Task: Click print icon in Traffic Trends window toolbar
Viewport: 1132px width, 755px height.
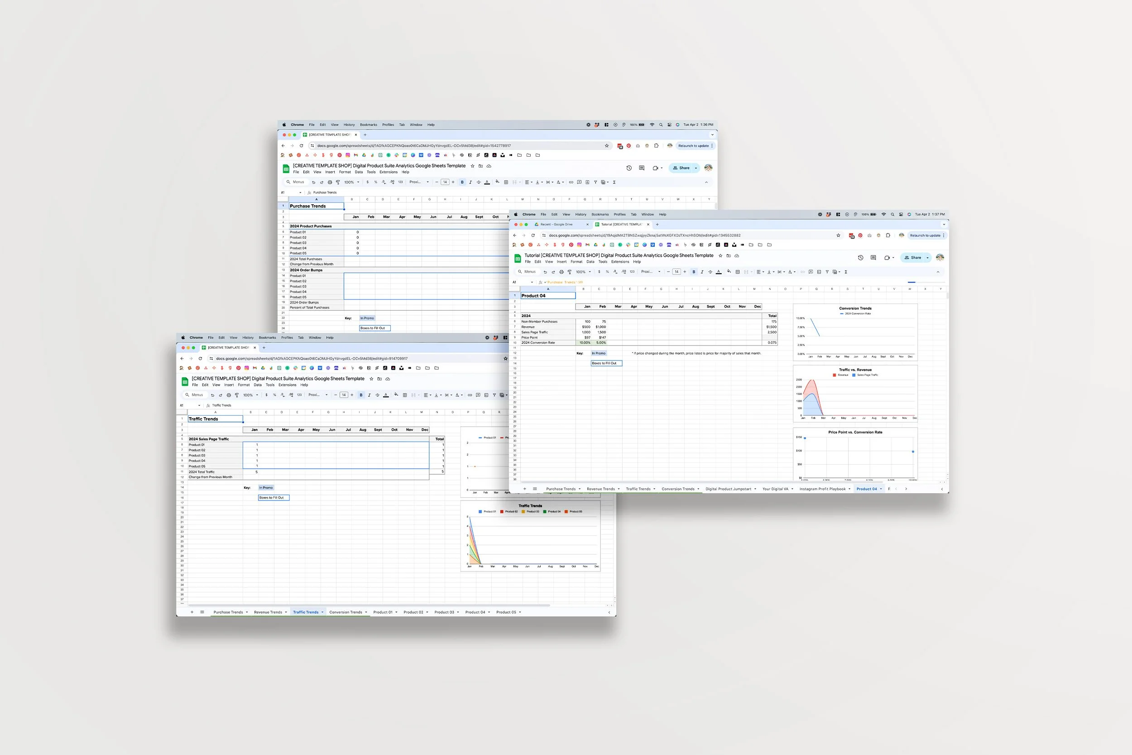Action: pyautogui.click(x=229, y=395)
